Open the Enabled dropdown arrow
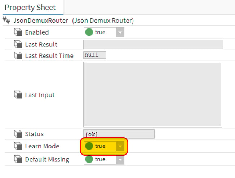Viewport: 235px width, 178px height. point(120,32)
